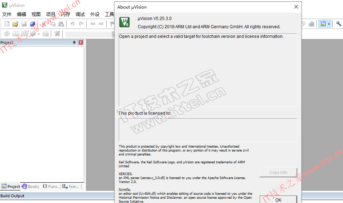
Task: Click the window layout icon in toolbar
Action: [x=323, y=24]
